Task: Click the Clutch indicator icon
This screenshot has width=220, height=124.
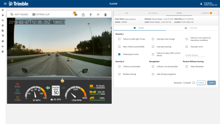Action: (18, 91)
